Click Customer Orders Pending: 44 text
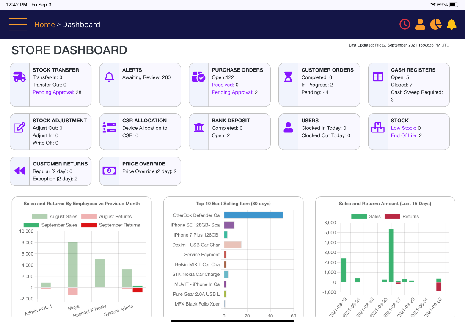This screenshot has height=325, width=465. coord(315,92)
